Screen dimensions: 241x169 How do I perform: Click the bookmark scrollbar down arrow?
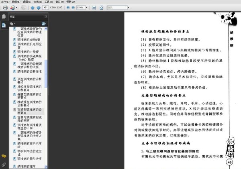[46, 167]
